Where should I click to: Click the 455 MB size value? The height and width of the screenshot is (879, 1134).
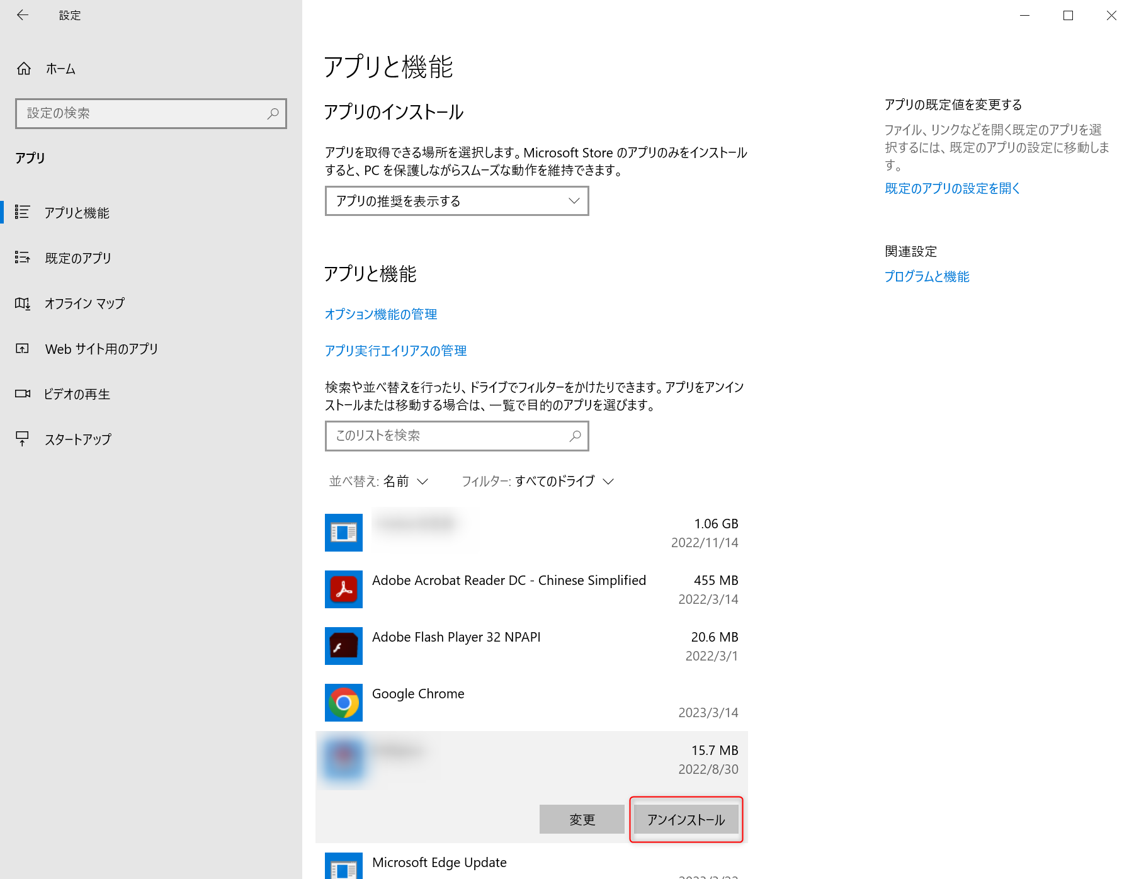tap(716, 581)
